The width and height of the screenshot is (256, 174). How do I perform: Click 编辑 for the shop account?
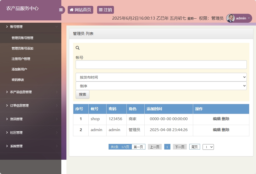click(x=217, y=119)
